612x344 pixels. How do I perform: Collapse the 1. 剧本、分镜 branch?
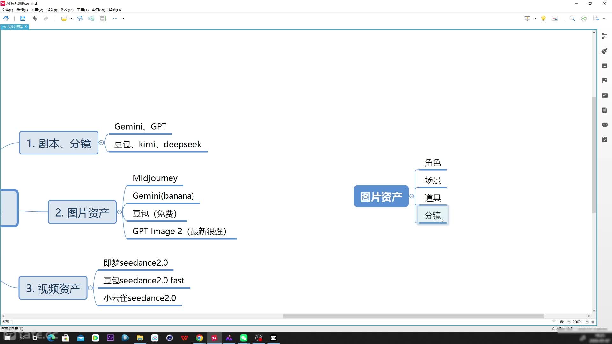tap(101, 143)
